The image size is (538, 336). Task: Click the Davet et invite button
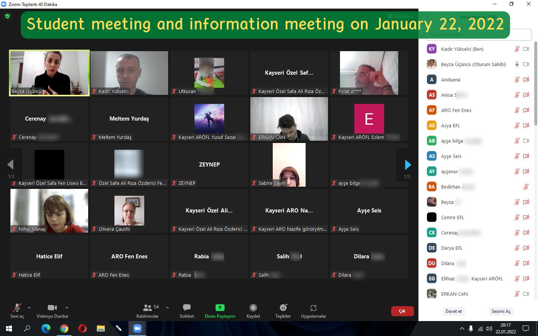point(454,311)
